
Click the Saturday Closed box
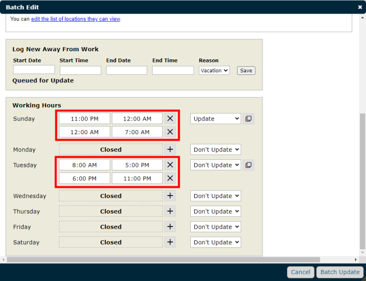coord(110,242)
